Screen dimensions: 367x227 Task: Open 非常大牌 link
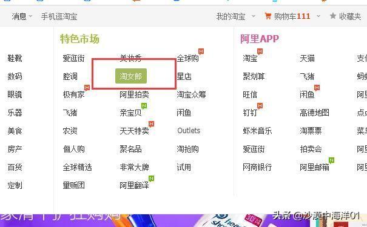(134, 167)
